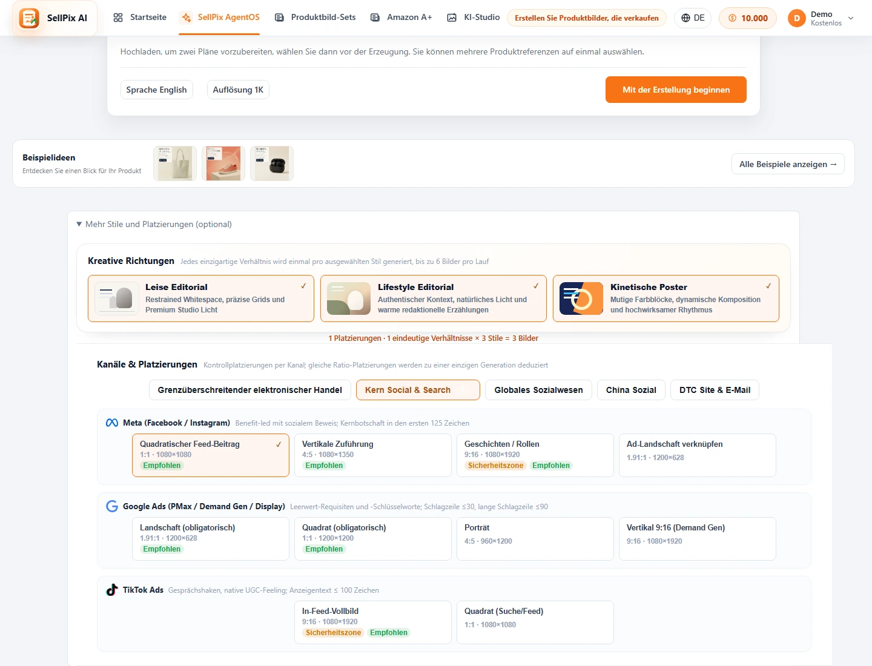872x666 pixels.
Task: Go to Startseite
Action: tap(140, 18)
